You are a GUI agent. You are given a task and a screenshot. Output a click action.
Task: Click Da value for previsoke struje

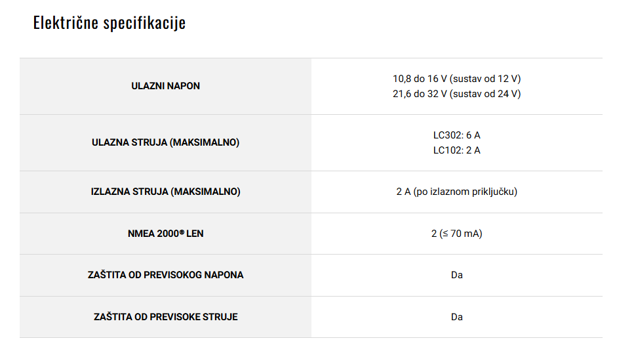tap(457, 317)
